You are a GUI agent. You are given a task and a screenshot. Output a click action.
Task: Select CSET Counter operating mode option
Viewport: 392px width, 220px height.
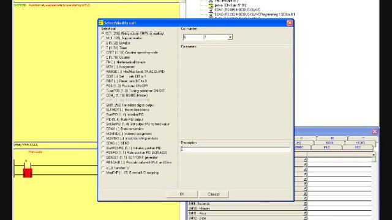[x=103, y=53]
